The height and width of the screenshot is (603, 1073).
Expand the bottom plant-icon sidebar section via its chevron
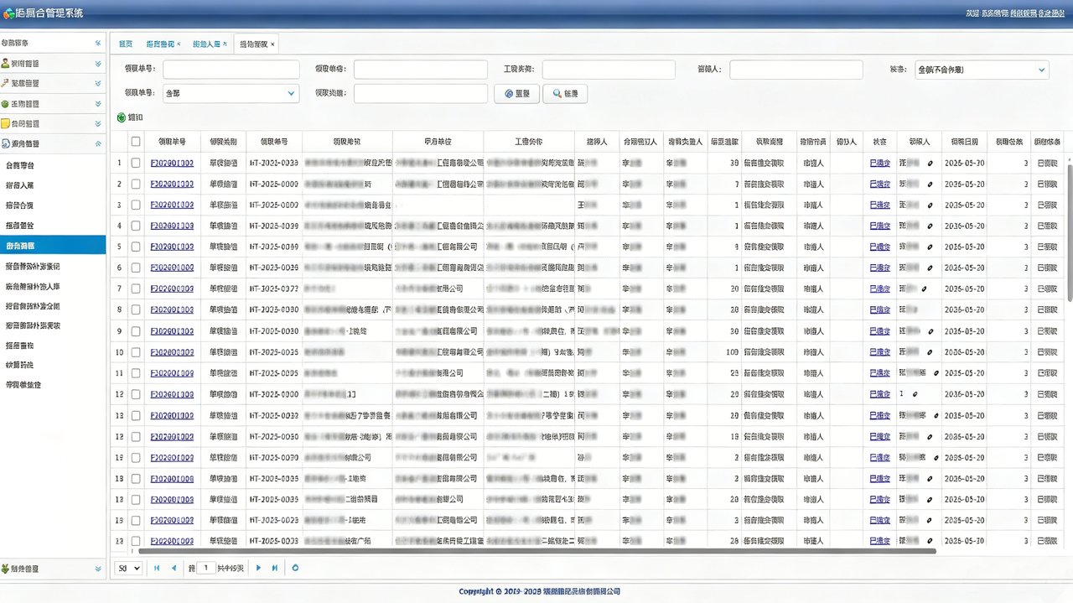(98, 569)
